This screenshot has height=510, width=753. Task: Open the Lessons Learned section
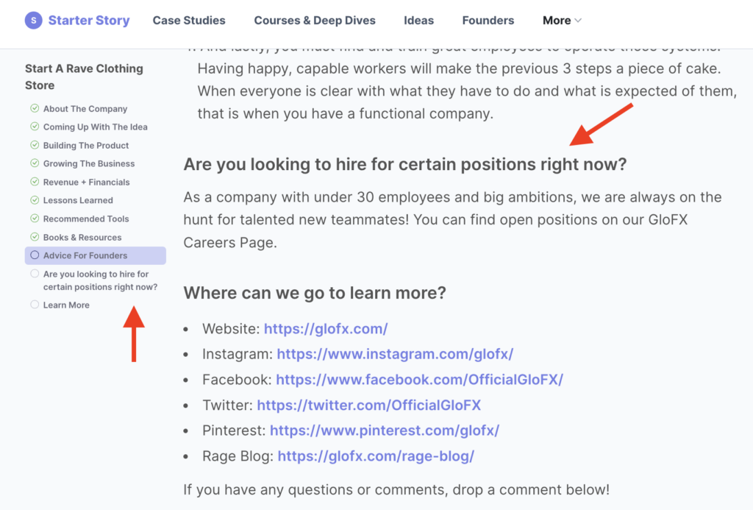coord(78,200)
